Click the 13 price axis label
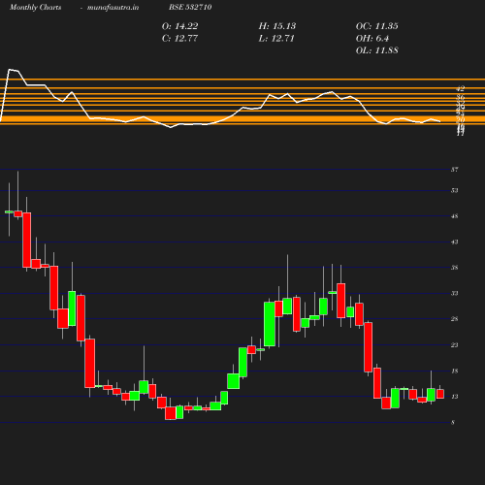Screen dimensions: 485x485 (455, 397)
